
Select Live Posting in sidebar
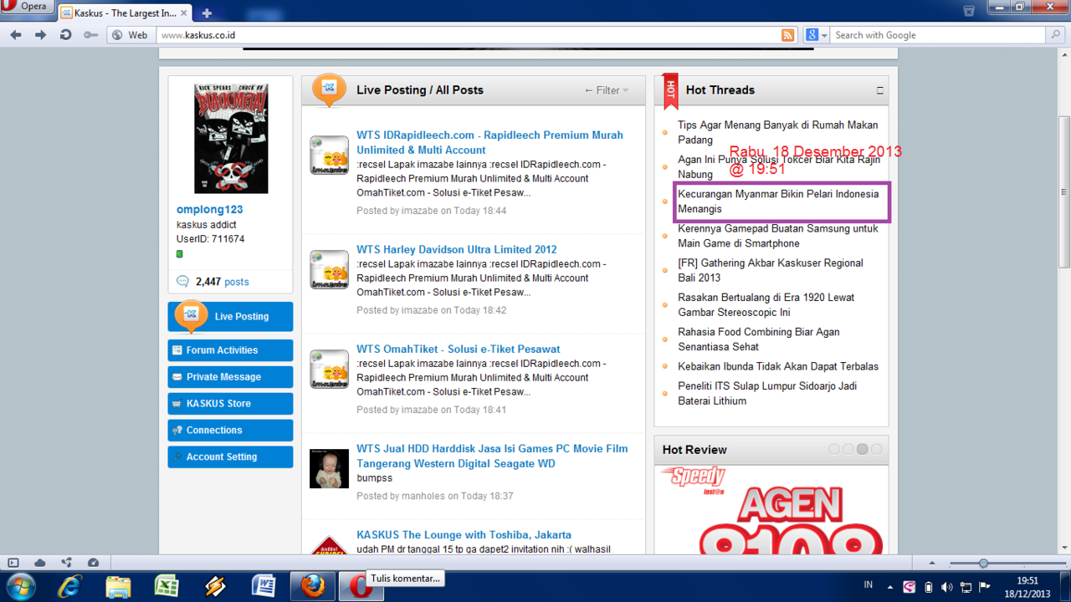pyautogui.click(x=231, y=316)
